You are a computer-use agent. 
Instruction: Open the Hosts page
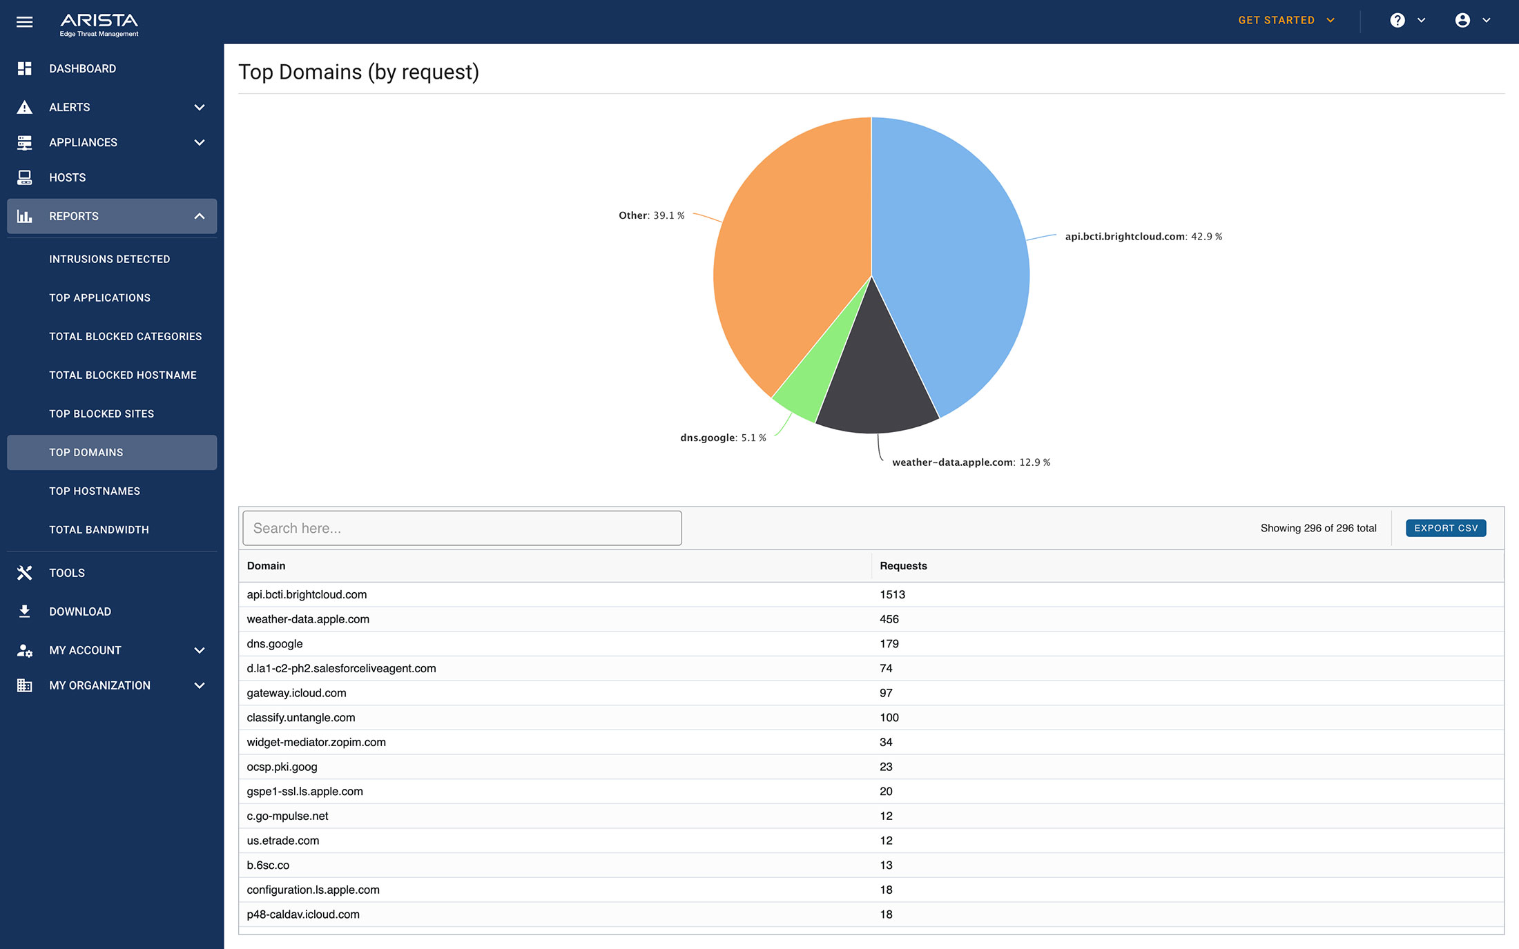pyautogui.click(x=112, y=177)
